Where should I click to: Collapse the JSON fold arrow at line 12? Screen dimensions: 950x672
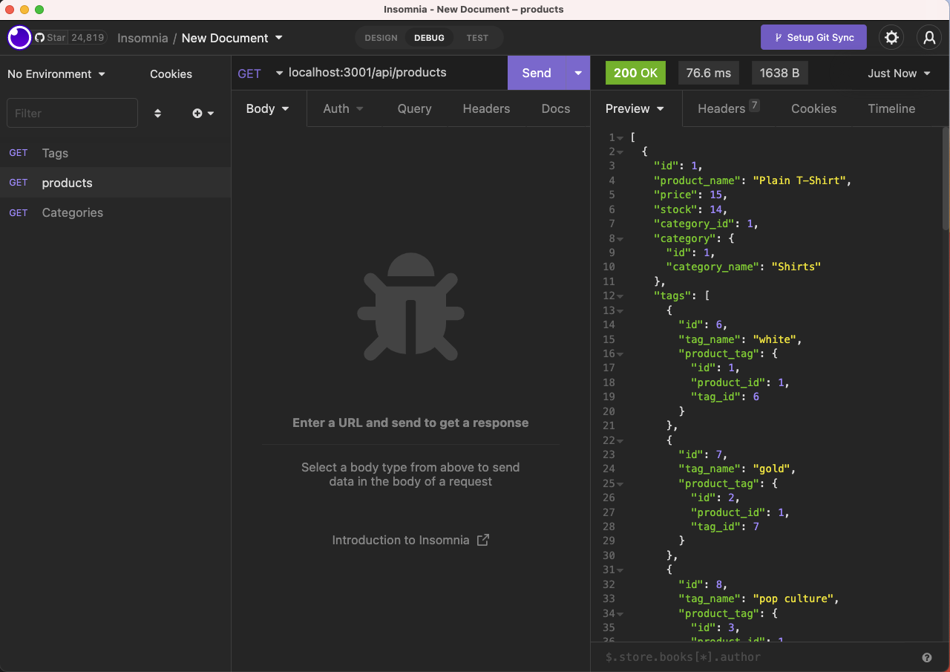click(x=620, y=296)
